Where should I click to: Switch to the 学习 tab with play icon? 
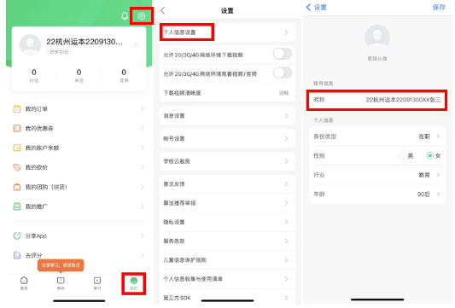(97, 283)
